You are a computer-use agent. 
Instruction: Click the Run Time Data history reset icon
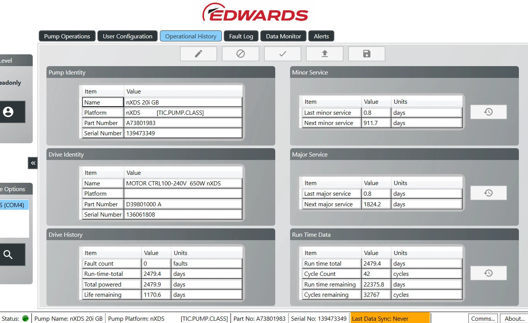[488, 273]
